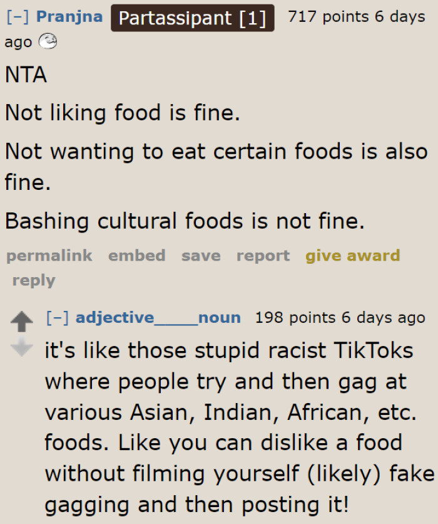Upvote adjective_____noun's comment with the arrow
The height and width of the screenshot is (524, 438).
[23, 322]
